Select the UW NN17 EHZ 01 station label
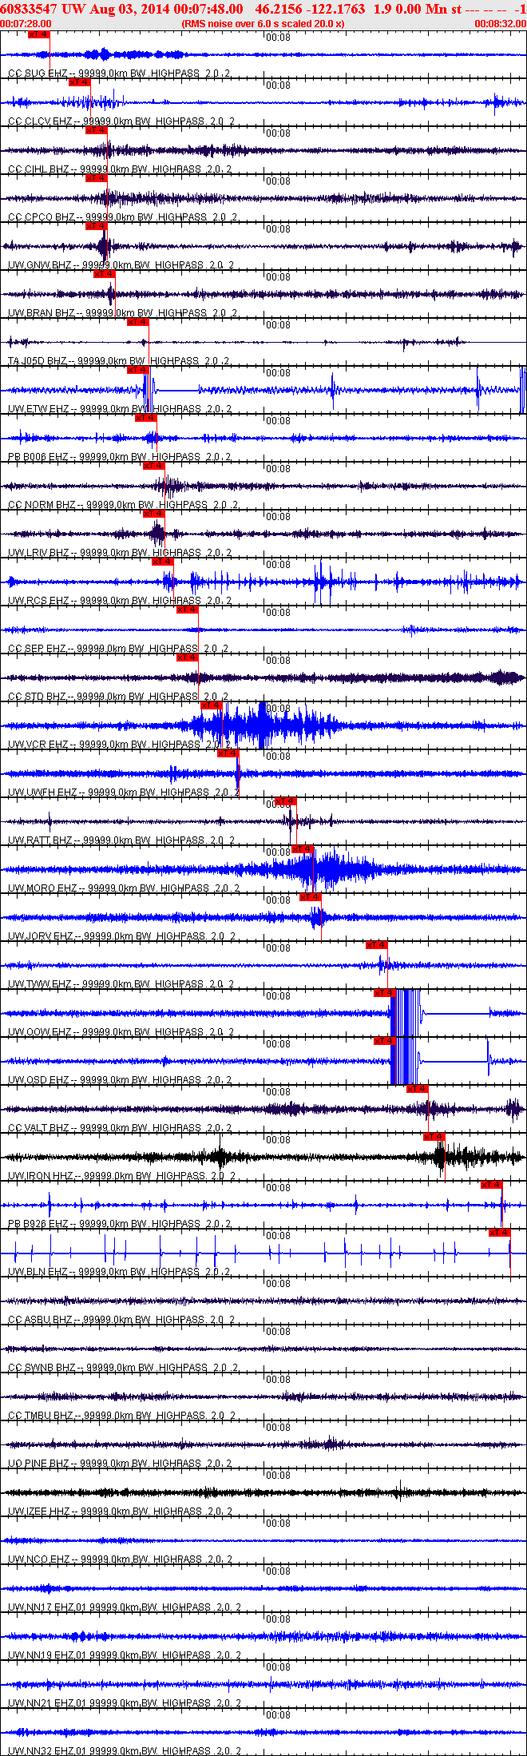This screenshot has width=527, height=1756. click(x=125, y=1607)
